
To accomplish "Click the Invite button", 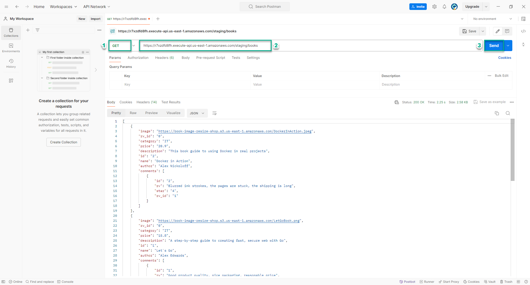I will 418,7.
